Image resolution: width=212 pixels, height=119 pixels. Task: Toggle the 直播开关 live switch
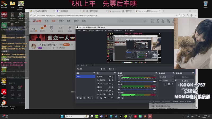click(x=43, y=28)
